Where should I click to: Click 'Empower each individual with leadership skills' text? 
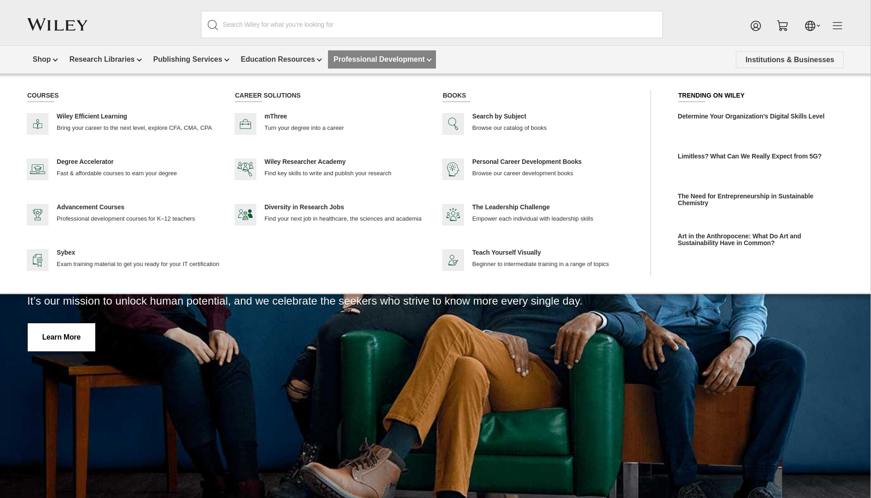click(x=533, y=219)
